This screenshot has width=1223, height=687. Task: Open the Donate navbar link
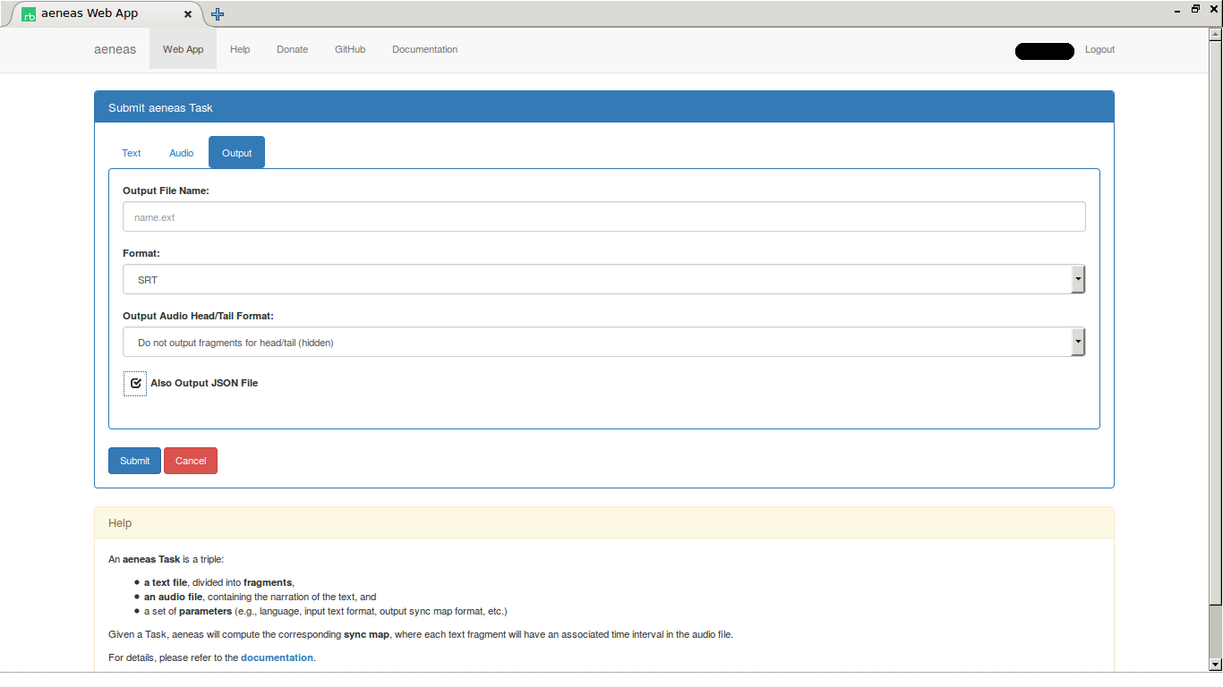[292, 49]
